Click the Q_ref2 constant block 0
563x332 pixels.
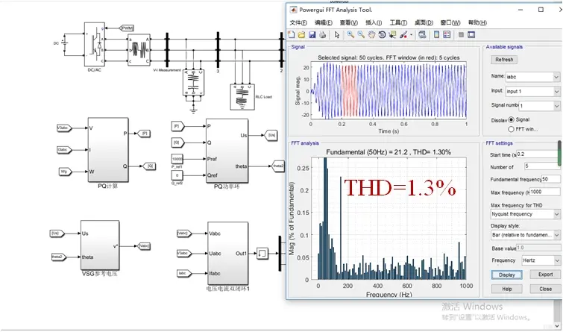pyautogui.click(x=177, y=175)
